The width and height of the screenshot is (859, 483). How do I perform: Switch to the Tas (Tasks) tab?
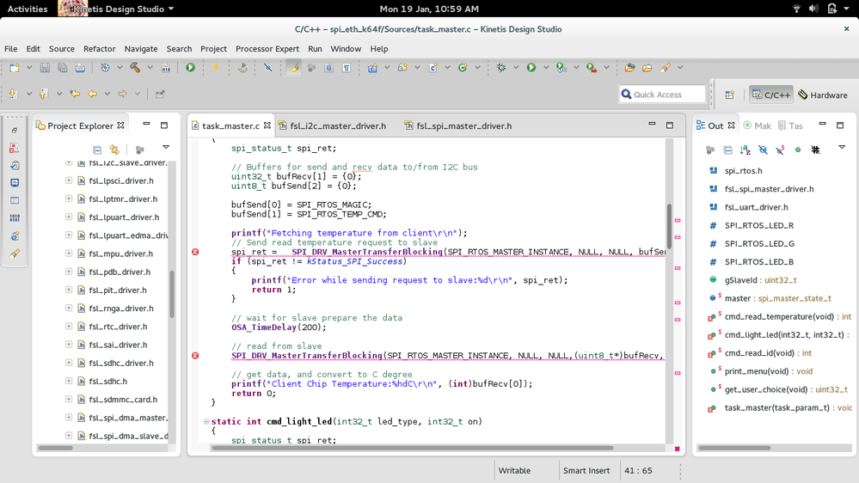(x=790, y=126)
